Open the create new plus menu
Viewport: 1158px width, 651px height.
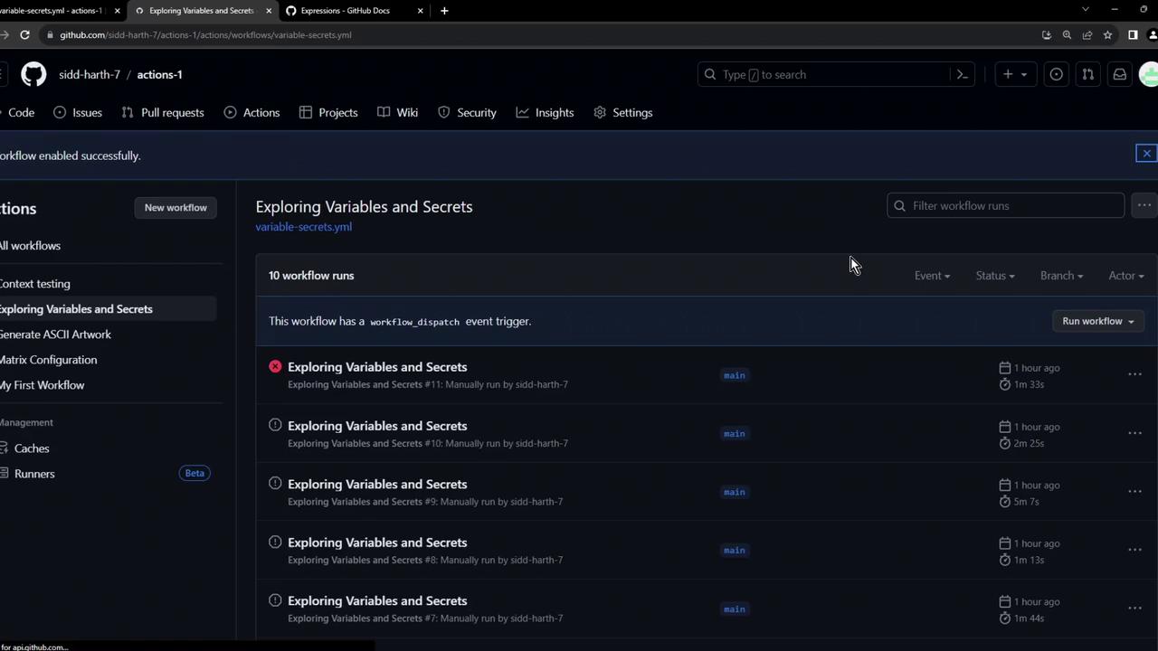click(x=1014, y=74)
